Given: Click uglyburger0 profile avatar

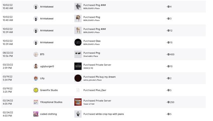Looking at the screenshot, I should 36,66.
